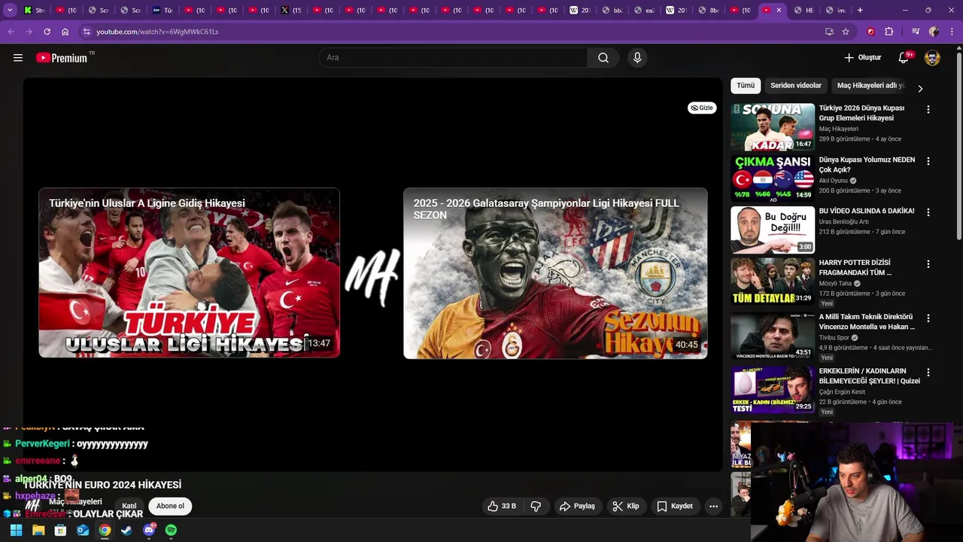The height and width of the screenshot is (542, 963).
Task: Open TÜM DETAYLAR Harry Potter thumbnail
Action: point(773,282)
